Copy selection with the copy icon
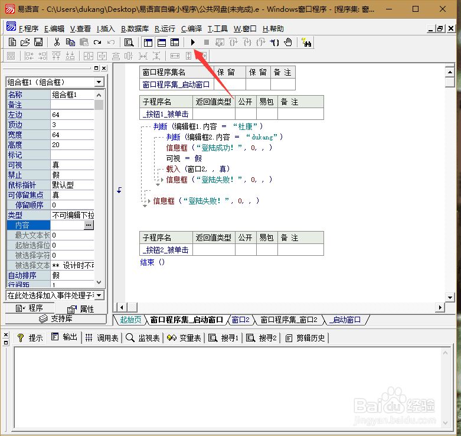The image size is (461, 436). coord(70,43)
